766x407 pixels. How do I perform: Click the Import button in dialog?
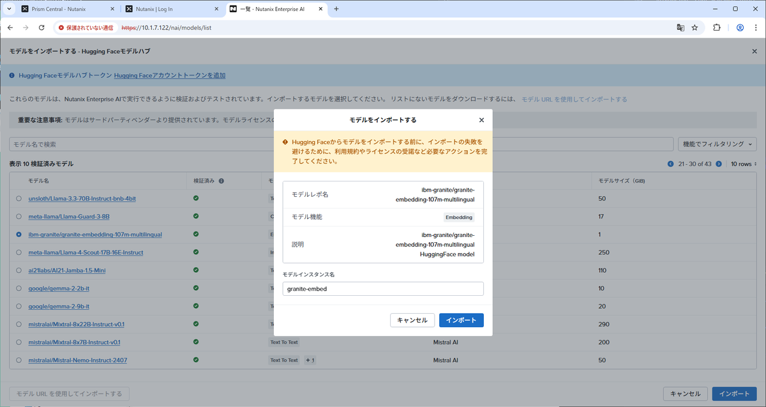pos(461,320)
